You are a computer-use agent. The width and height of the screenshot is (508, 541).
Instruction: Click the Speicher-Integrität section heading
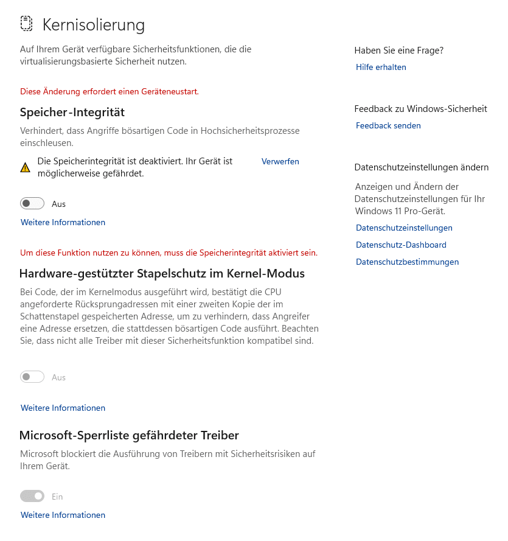point(72,113)
